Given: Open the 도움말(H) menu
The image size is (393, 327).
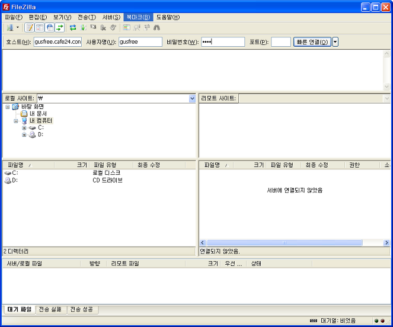Looking at the screenshot, I should pos(168,17).
